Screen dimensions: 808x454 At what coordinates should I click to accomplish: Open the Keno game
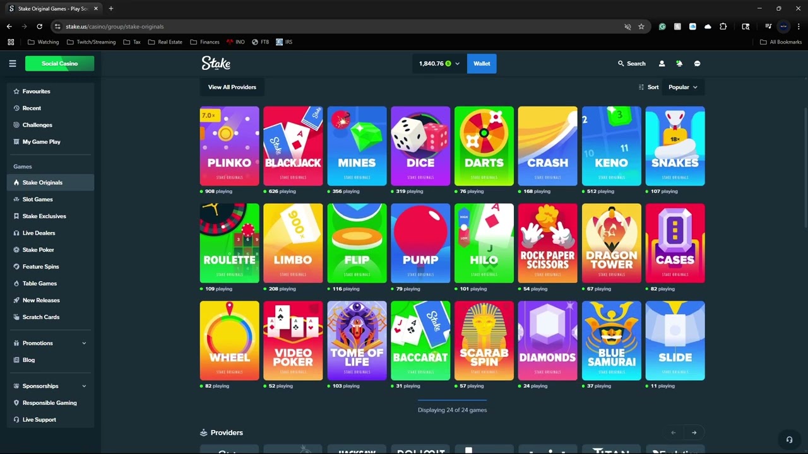[x=611, y=146]
